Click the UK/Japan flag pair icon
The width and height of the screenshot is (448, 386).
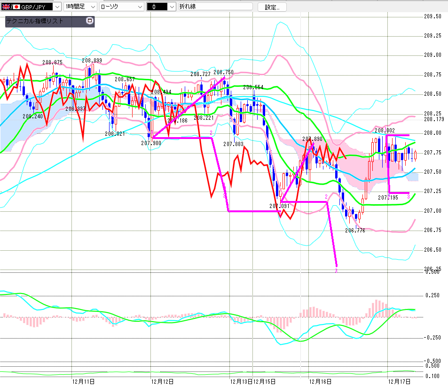click(8, 7)
